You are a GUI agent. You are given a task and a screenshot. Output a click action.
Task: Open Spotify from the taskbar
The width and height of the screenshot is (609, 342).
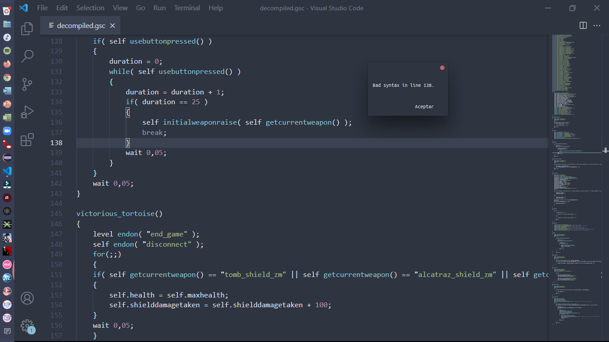pos(7,51)
